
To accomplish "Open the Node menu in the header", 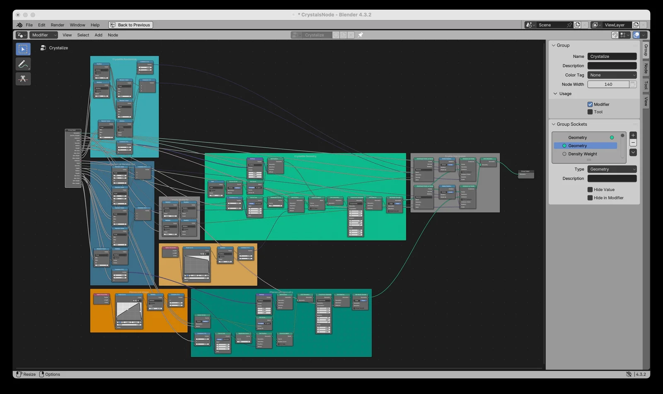I will click(113, 35).
